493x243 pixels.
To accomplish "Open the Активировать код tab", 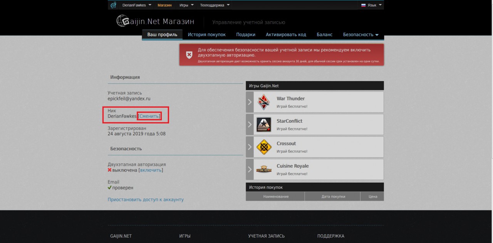I will (x=286, y=35).
